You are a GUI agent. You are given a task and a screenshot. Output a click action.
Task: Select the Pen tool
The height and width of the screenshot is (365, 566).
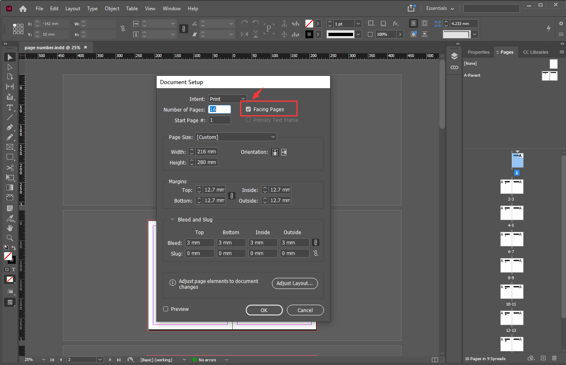[10, 127]
